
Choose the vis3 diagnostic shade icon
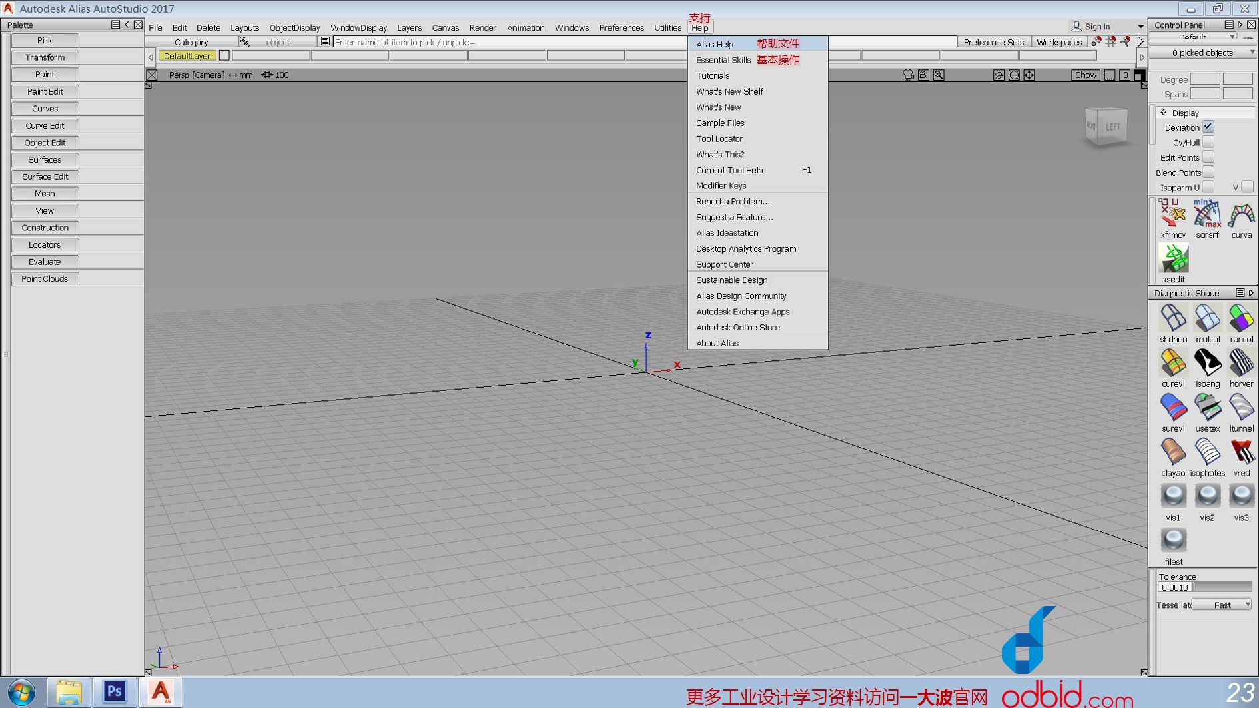[x=1241, y=497]
